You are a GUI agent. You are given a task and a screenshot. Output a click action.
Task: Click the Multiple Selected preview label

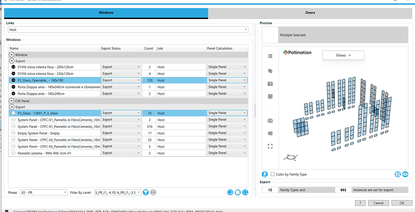click(x=293, y=35)
